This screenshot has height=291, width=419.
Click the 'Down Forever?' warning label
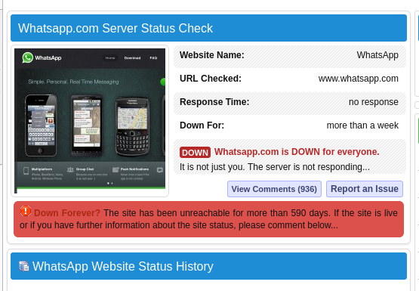(67, 213)
